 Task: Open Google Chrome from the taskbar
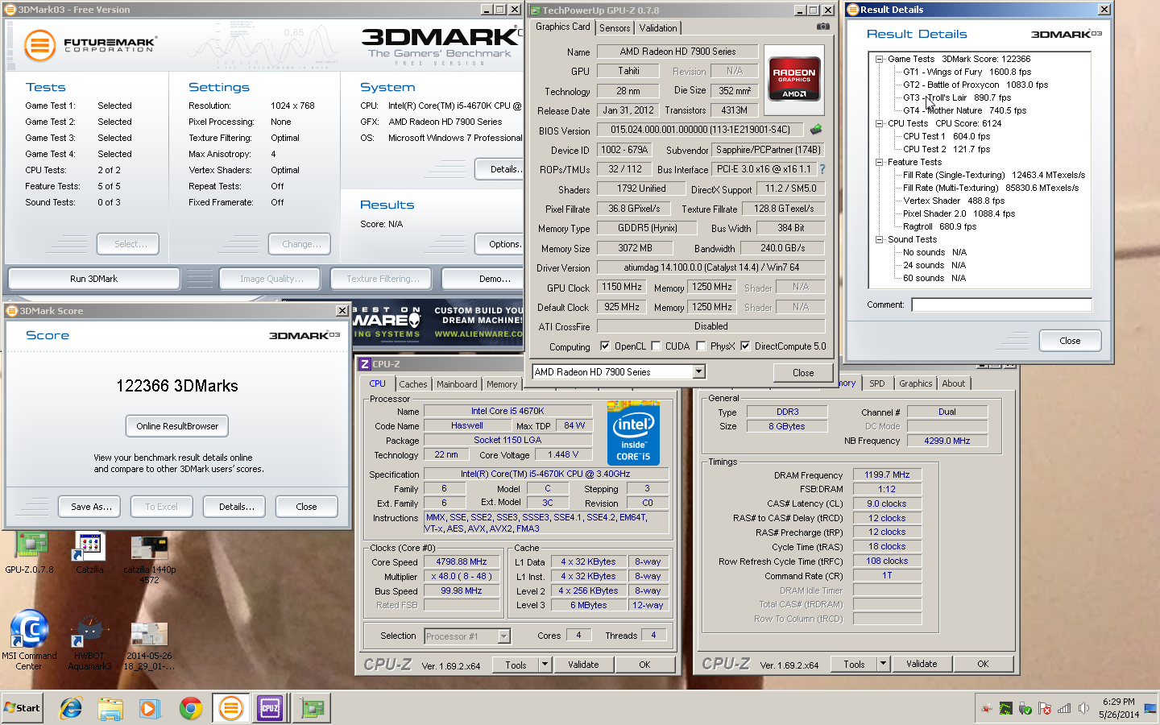pyautogui.click(x=191, y=708)
